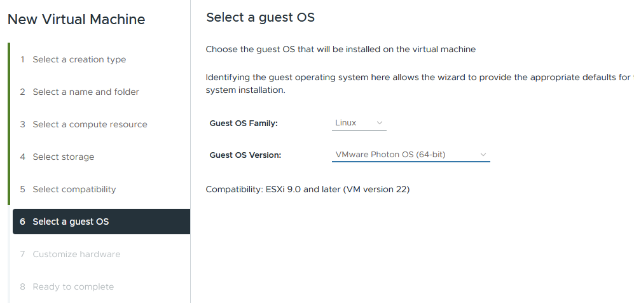Select the active step 6 Select a guest OS

71,222
